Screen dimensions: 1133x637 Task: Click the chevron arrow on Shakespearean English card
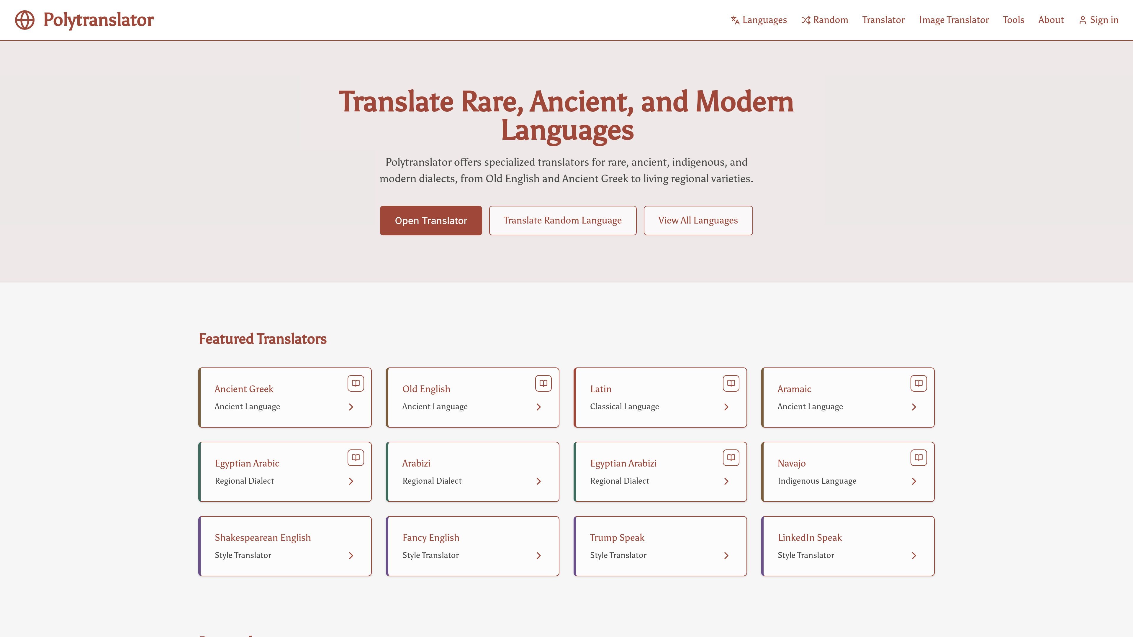tap(351, 556)
